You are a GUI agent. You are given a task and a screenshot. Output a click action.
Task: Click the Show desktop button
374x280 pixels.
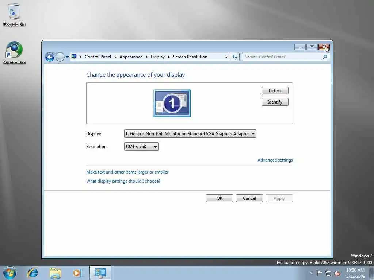click(x=371, y=273)
